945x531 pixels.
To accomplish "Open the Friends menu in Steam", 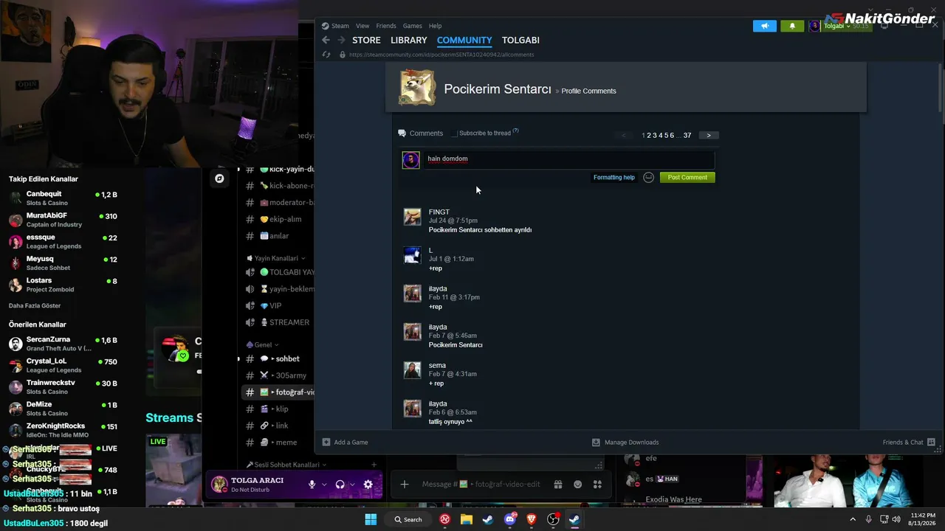I will click(386, 26).
